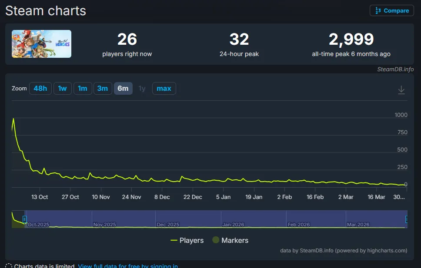This screenshot has height=268, width=421.
Task: Open full data via the signing in link
Action: click(127, 265)
